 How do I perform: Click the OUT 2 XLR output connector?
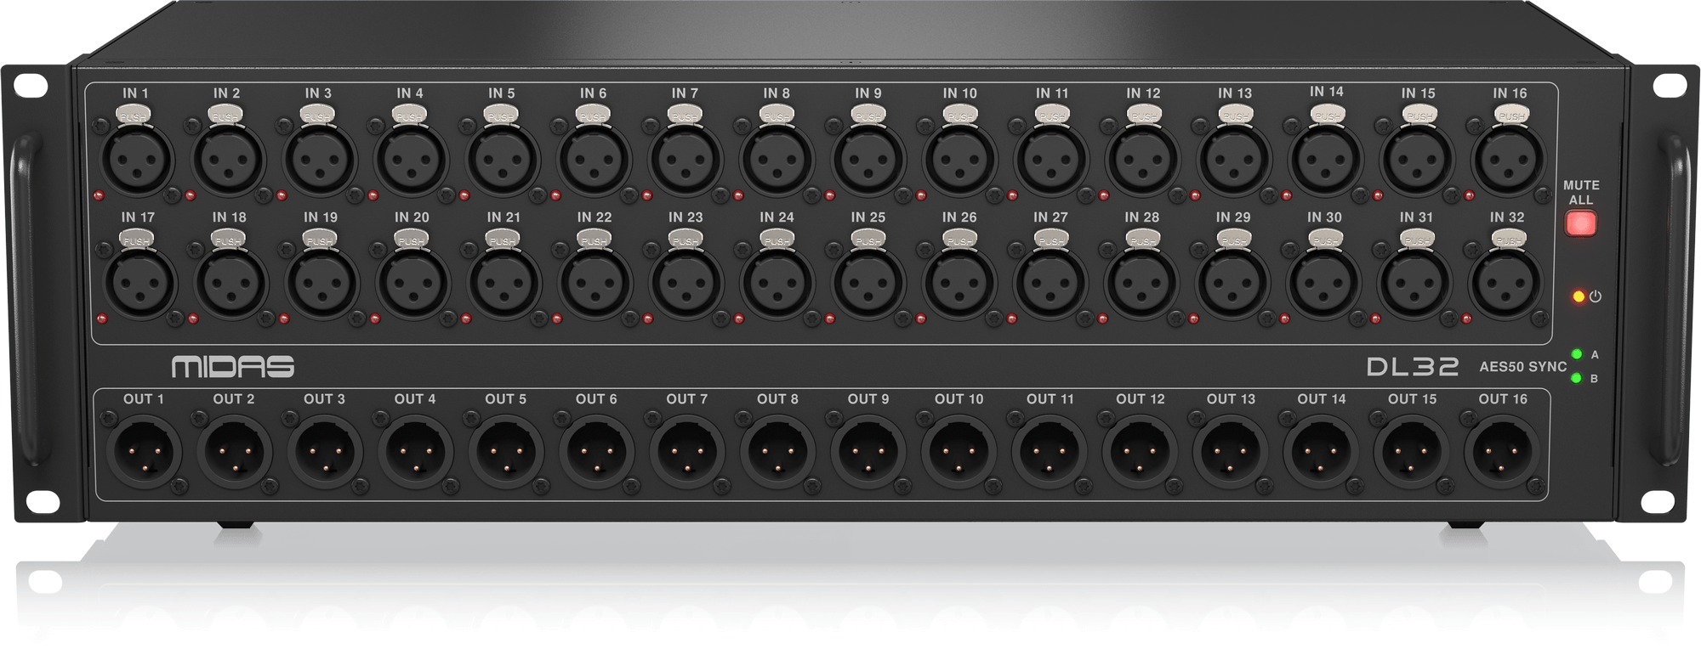point(234,451)
